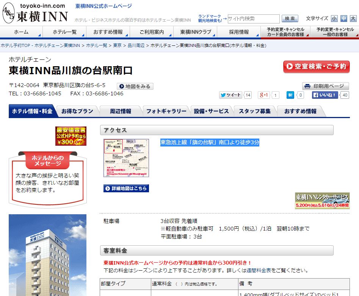Click the Facebook いいね! button
Viewport: 359px width, 296px height.
[325, 95]
